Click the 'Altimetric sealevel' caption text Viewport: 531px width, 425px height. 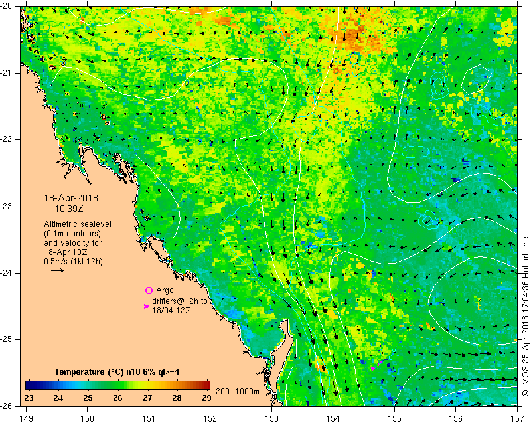coord(78,224)
